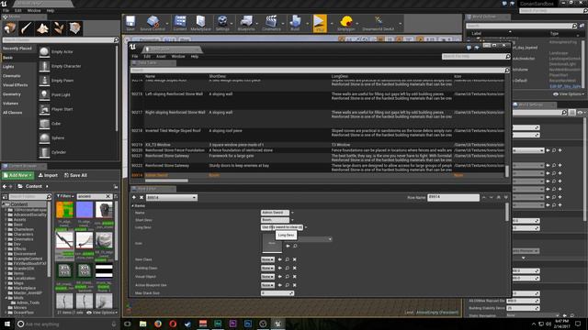
Task: Select Lights category in Modes panel
Action: coord(8,67)
